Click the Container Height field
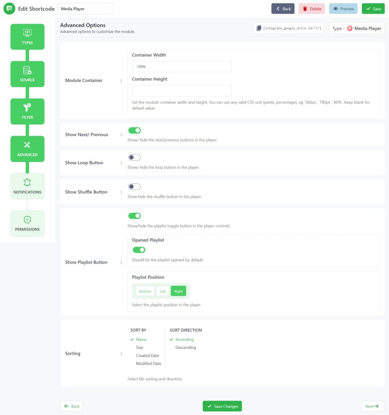The height and width of the screenshot is (415, 389). point(182,90)
